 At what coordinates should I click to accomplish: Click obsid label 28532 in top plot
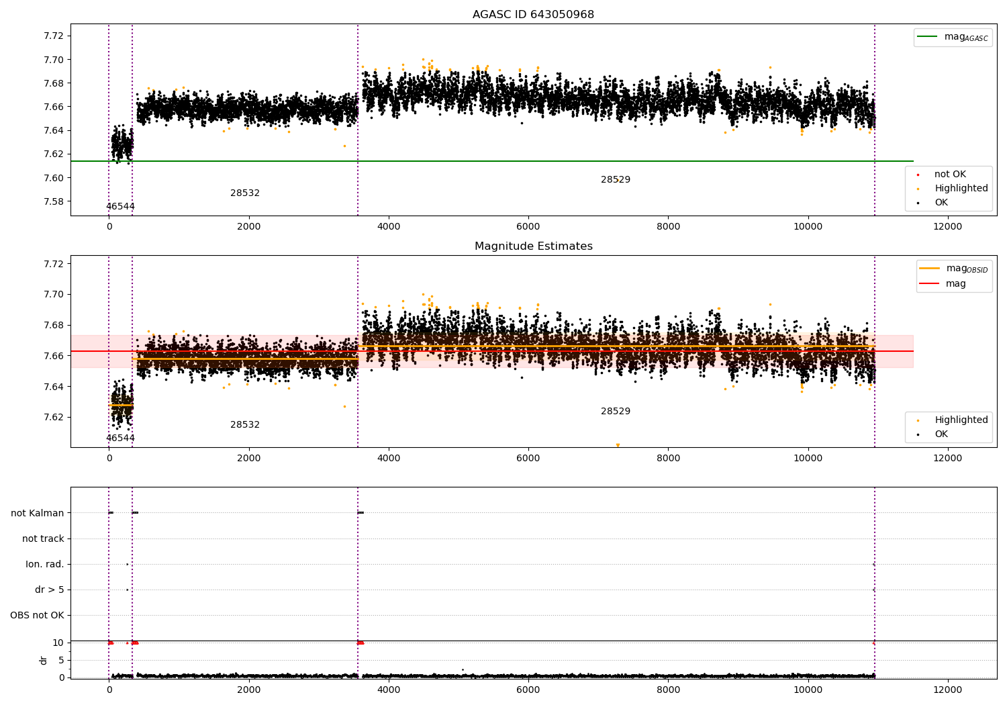coord(245,193)
